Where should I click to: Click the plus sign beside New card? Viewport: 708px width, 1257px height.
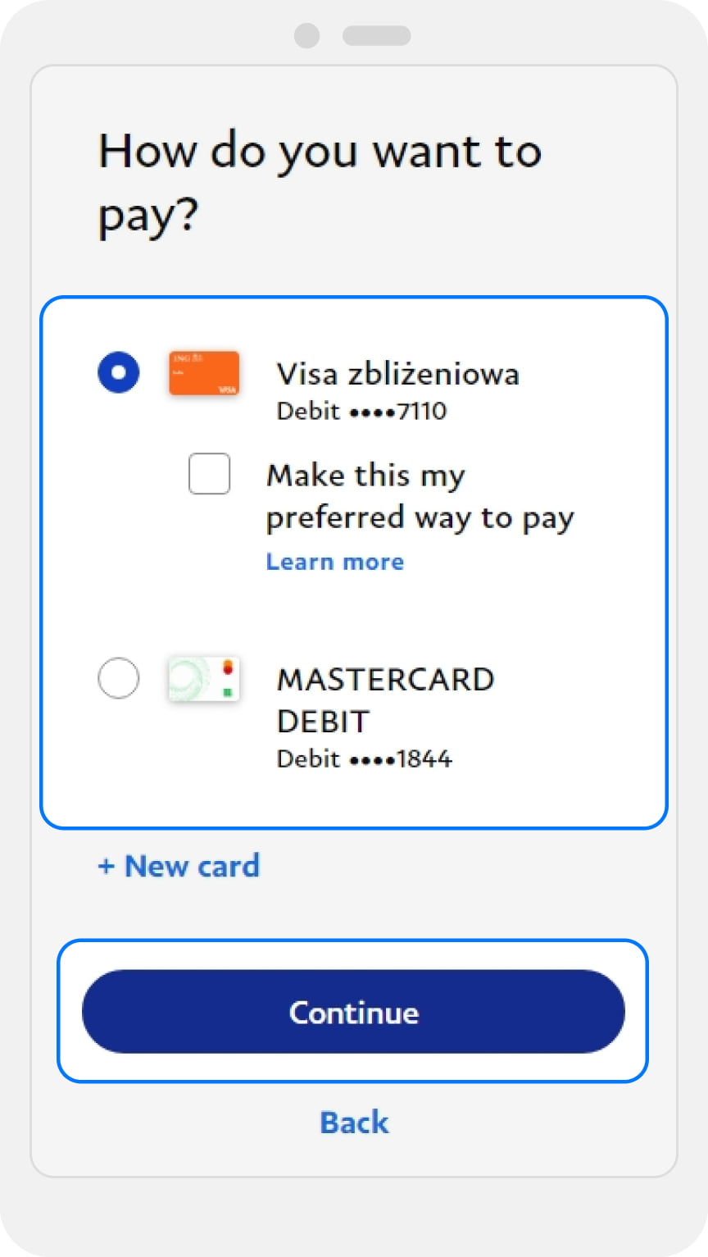click(106, 866)
